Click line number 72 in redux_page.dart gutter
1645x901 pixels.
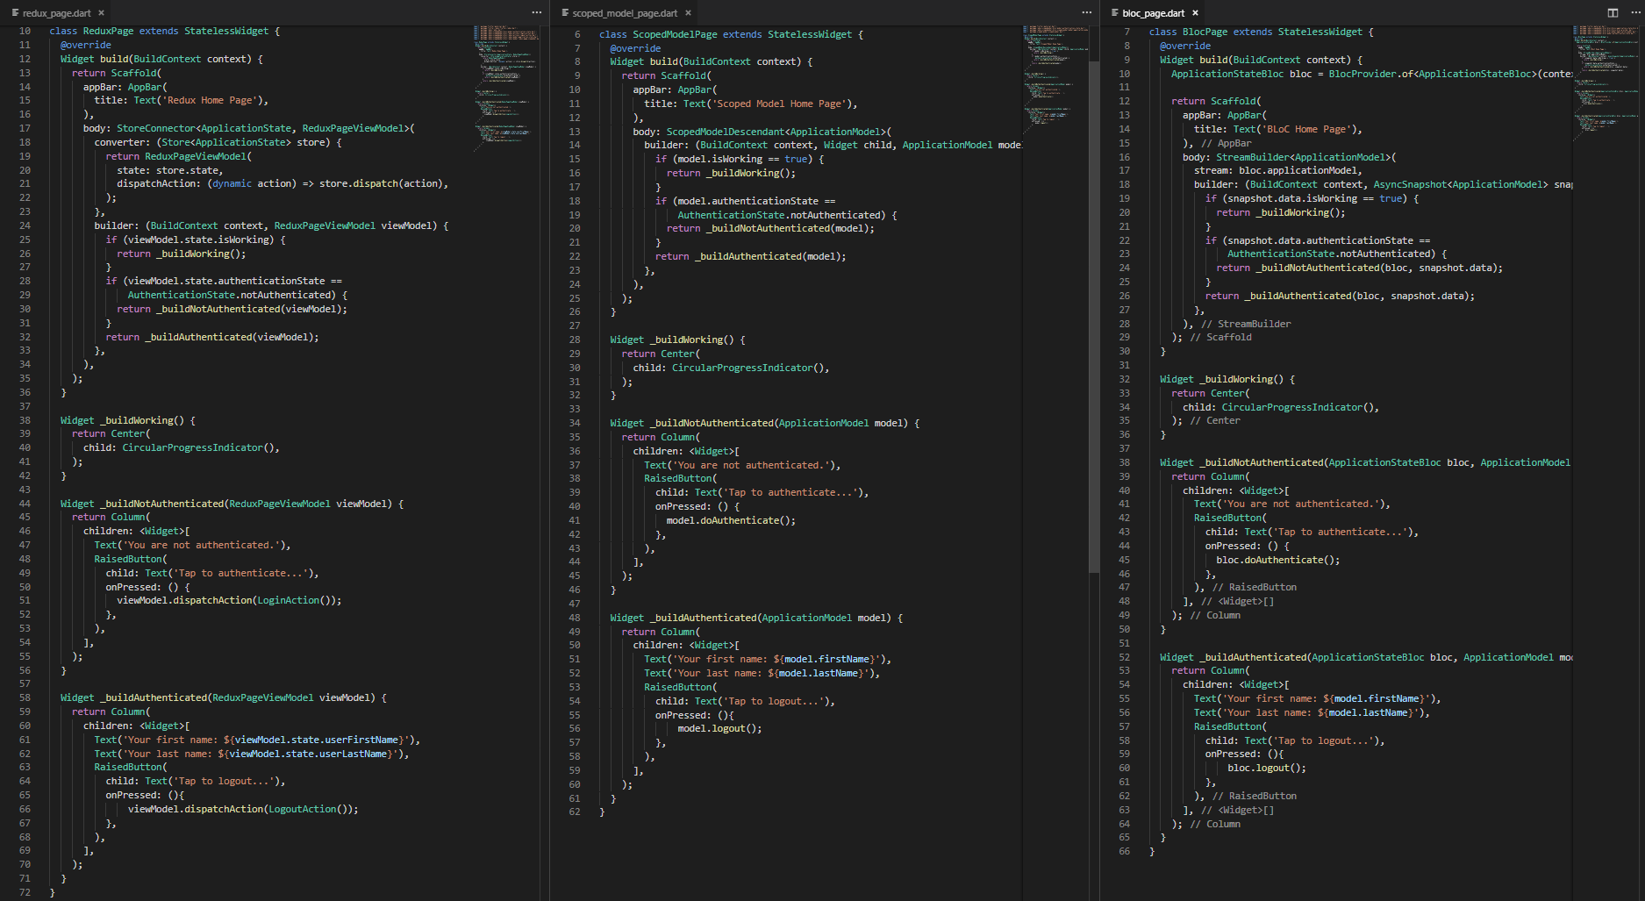25,892
